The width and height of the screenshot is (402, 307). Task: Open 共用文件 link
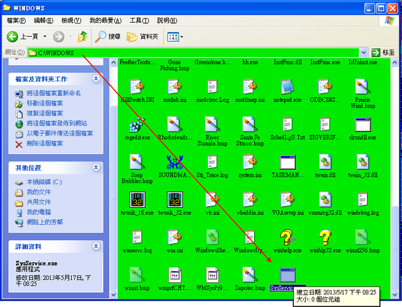click(39, 202)
